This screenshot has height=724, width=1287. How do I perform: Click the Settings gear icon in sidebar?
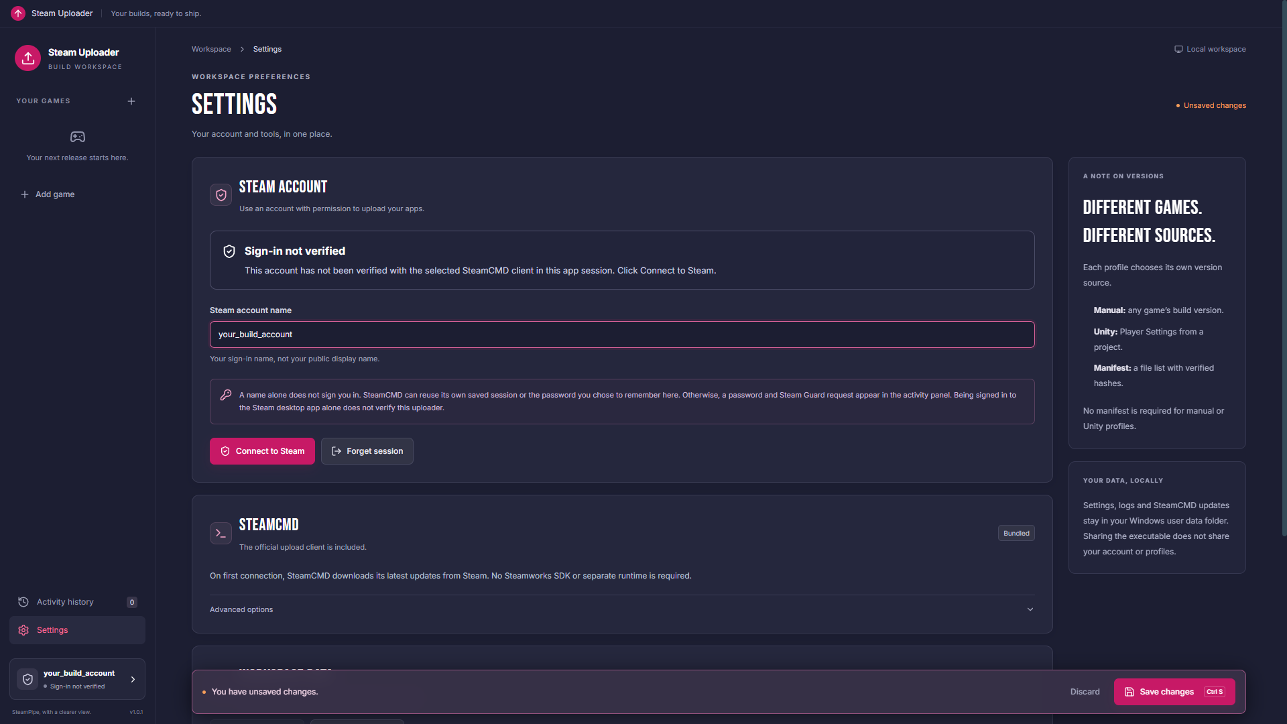(x=23, y=630)
